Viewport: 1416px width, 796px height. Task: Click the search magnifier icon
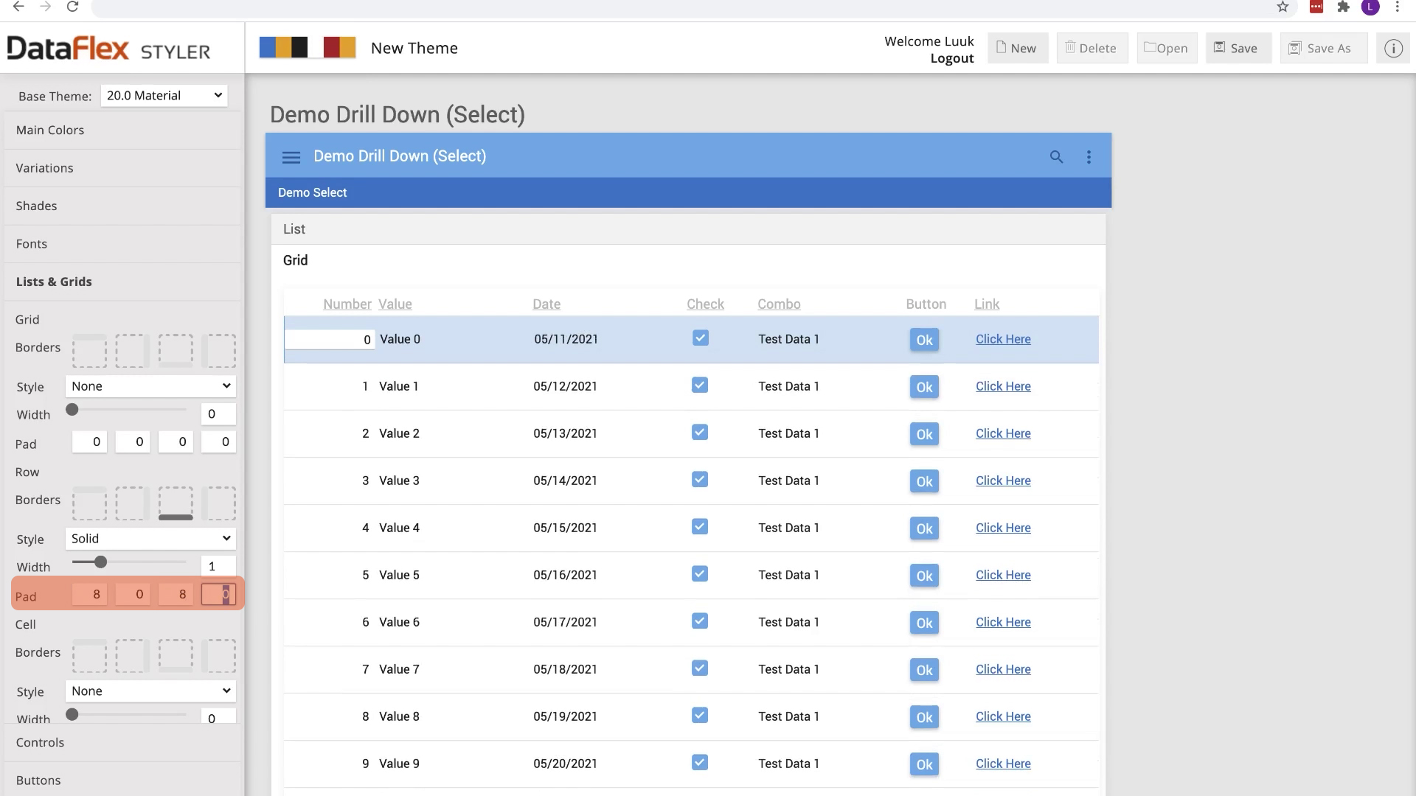point(1056,157)
